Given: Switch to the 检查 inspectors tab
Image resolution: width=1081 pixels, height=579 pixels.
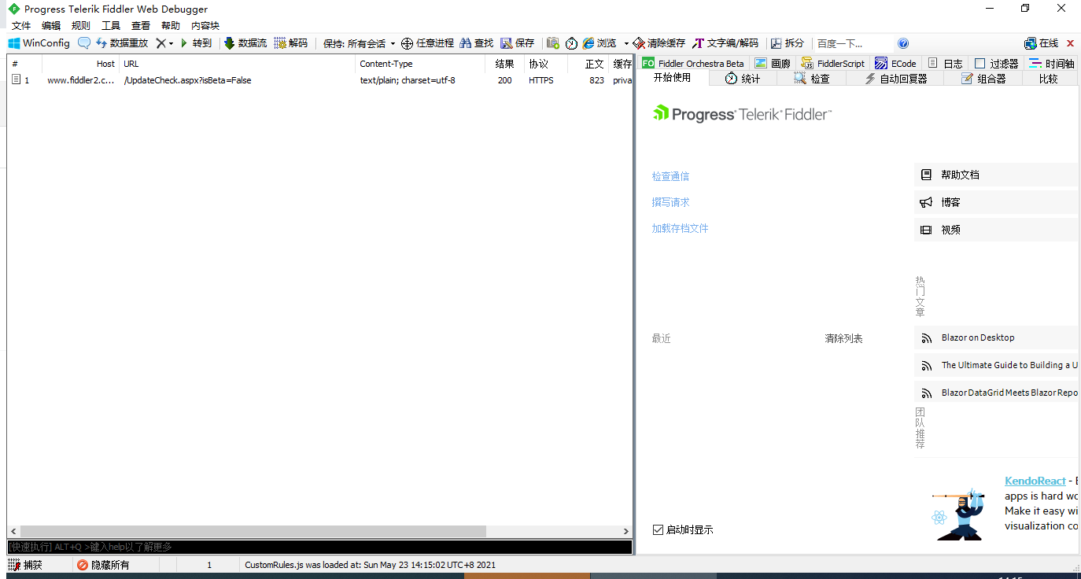Looking at the screenshot, I should (x=812, y=79).
